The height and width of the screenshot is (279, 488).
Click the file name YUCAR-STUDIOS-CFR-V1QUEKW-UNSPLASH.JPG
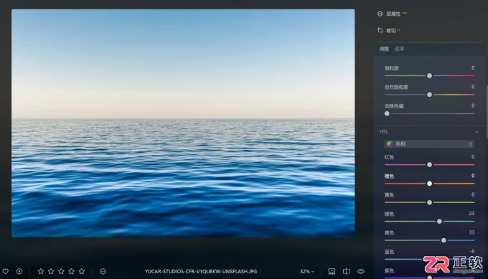point(201,271)
